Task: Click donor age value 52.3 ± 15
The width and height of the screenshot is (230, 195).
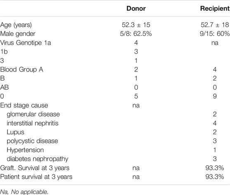Action: click(x=136, y=25)
